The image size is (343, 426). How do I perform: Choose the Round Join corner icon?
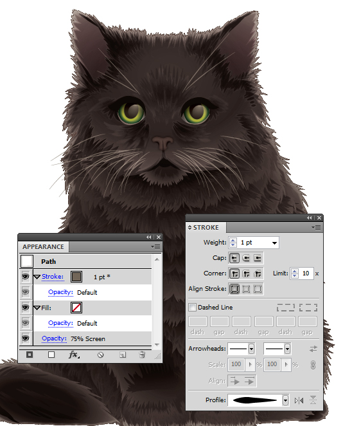pos(246,273)
